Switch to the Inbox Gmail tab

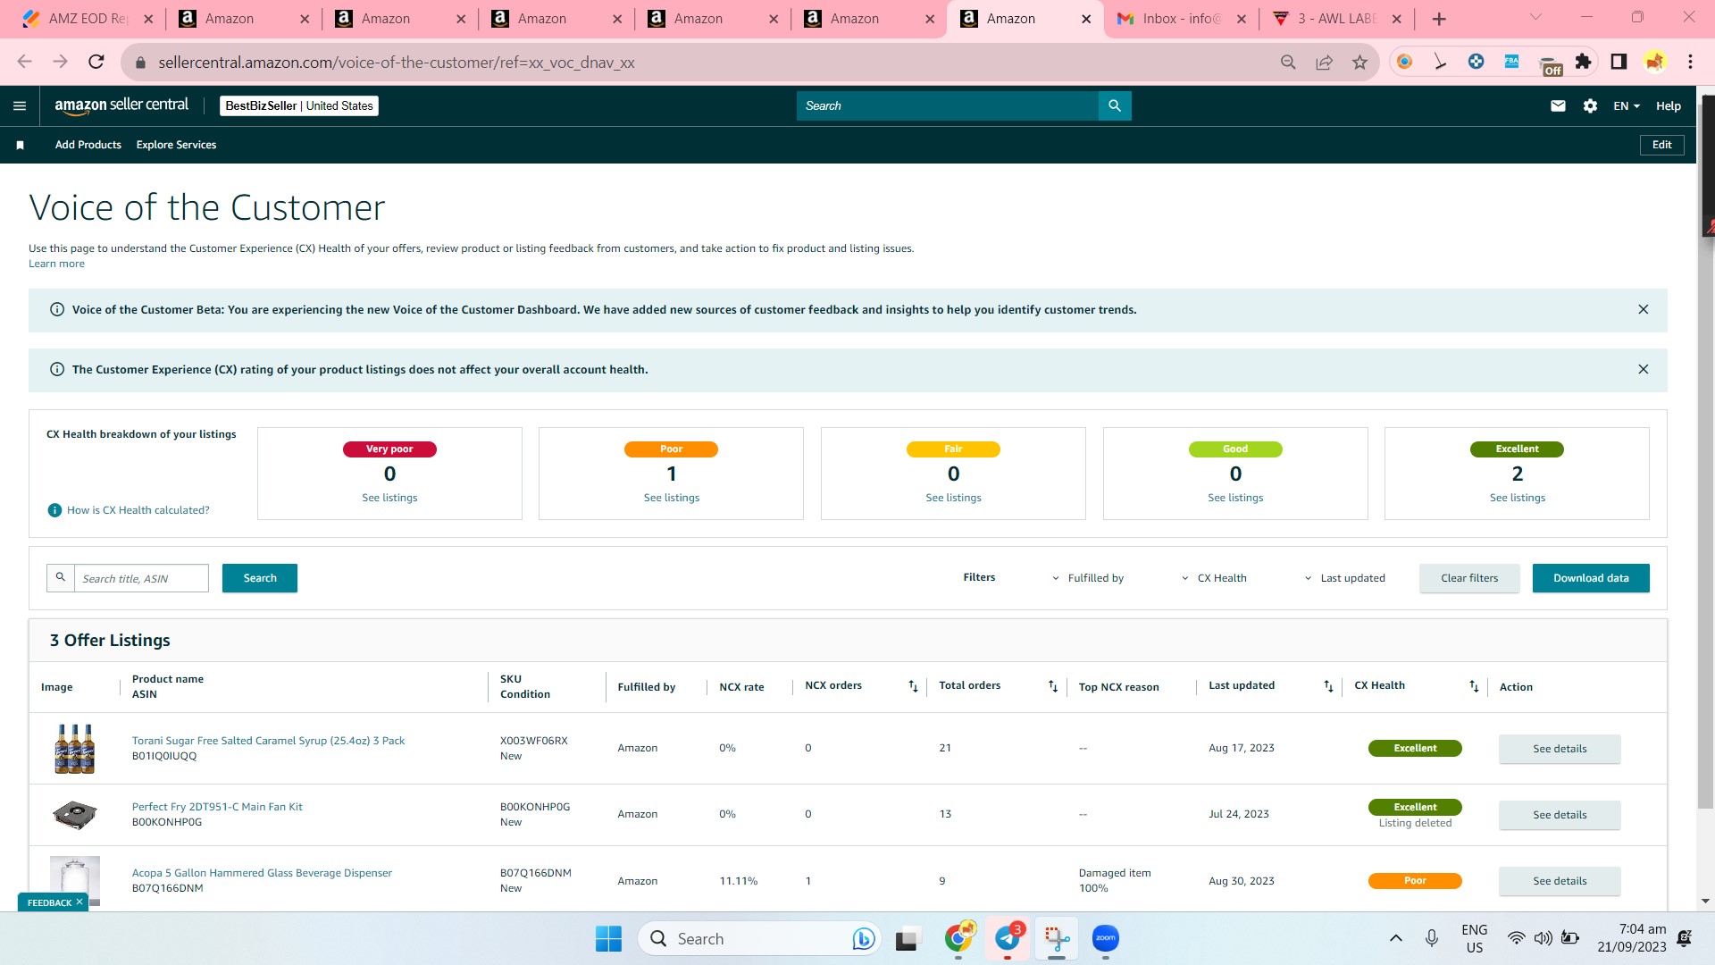pos(1182,19)
